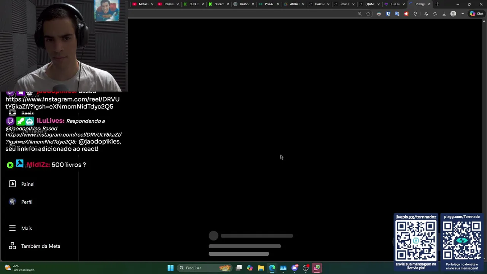Open Microsoft Edge from the taskbar

pos(272,268)
